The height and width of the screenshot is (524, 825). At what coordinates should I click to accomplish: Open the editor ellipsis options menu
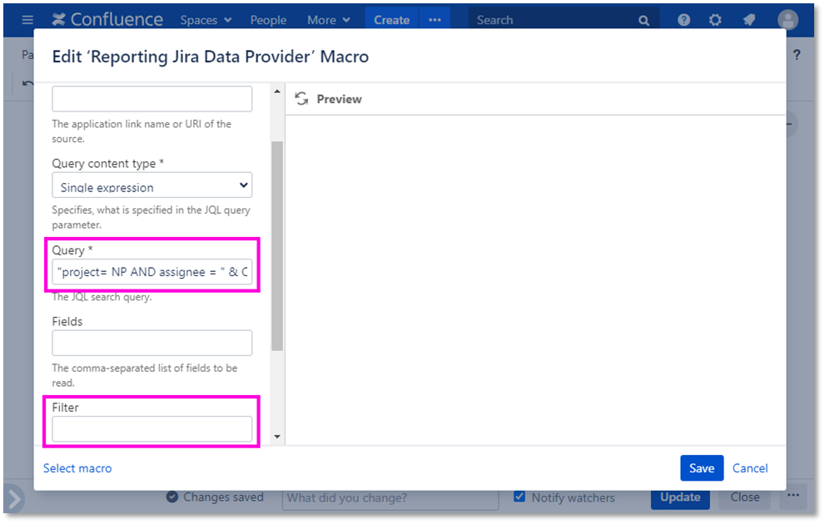click(x=793, y=496)
